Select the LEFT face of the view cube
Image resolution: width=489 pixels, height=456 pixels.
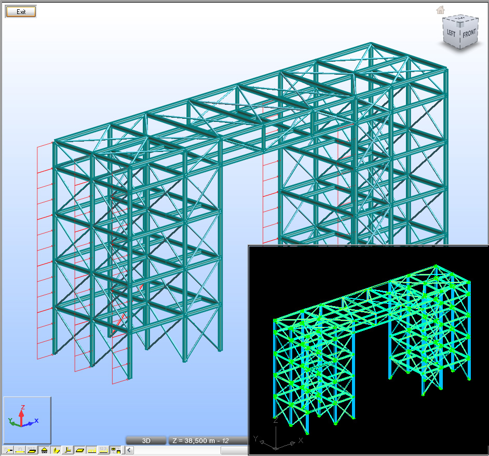(x=452, y=32)
